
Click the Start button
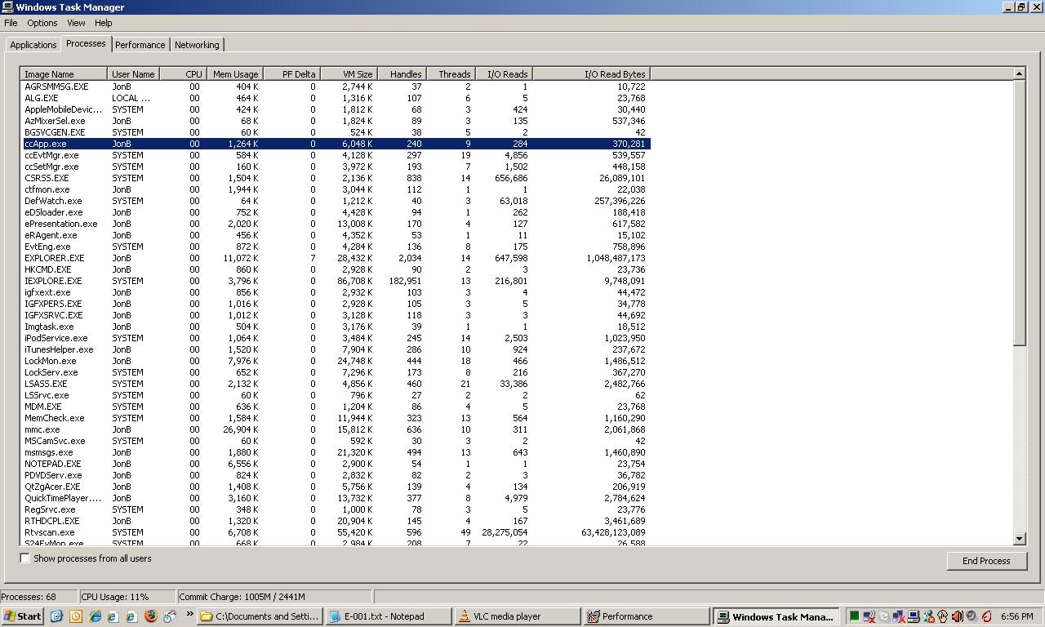pos(23,616)
